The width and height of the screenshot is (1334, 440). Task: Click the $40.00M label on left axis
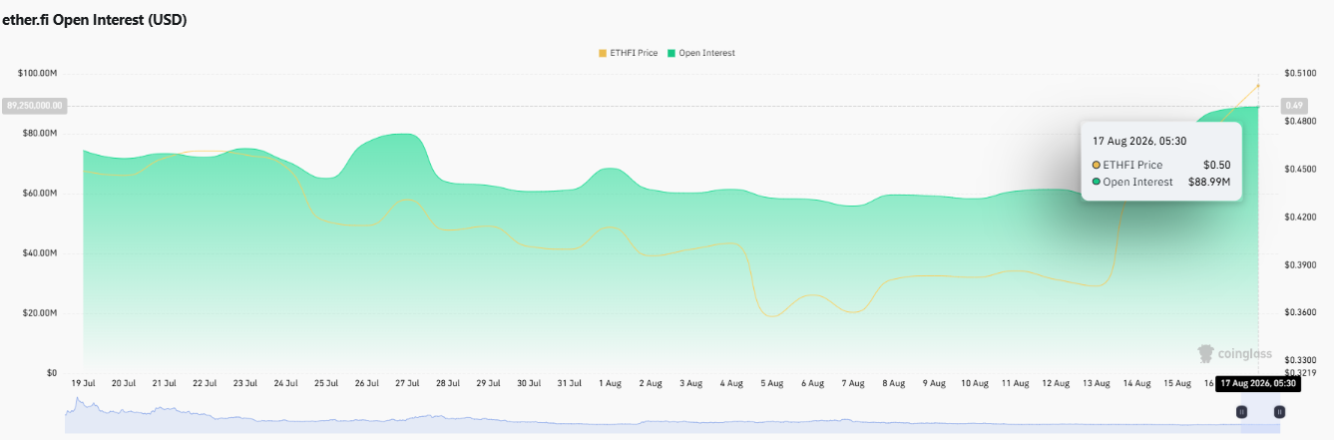pos(40,252)
